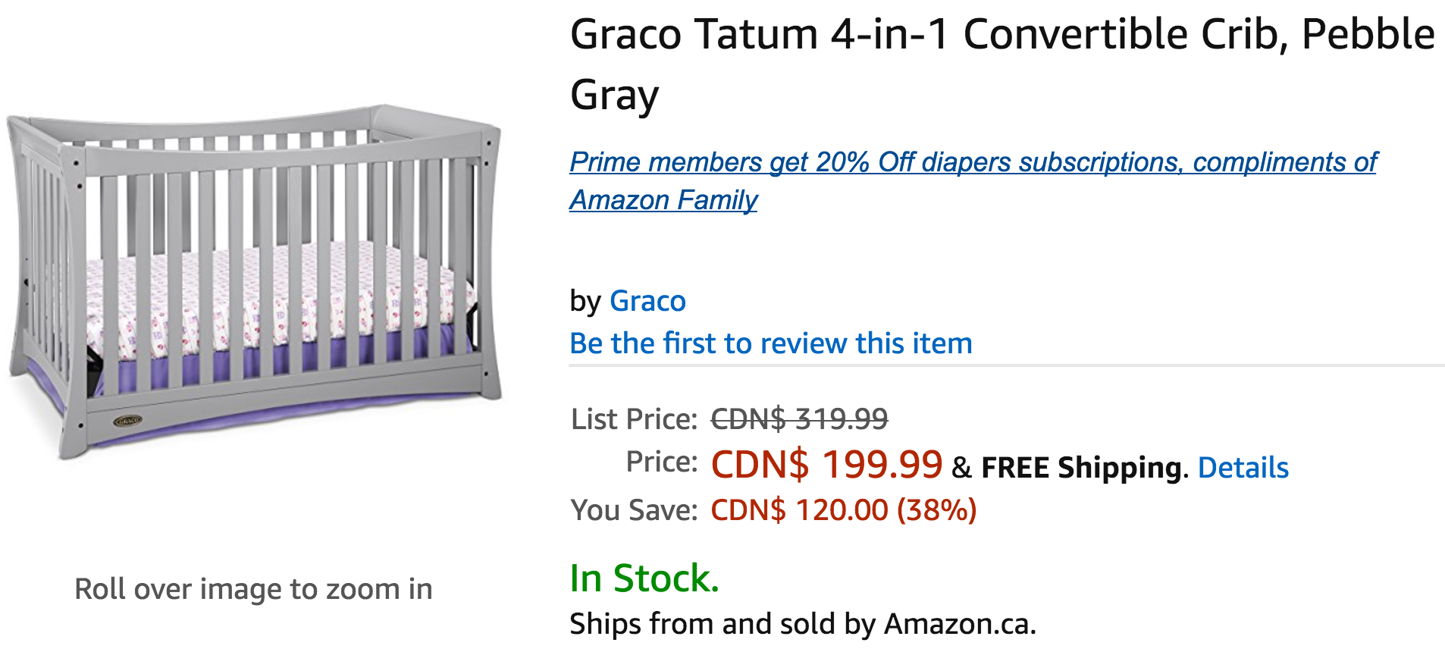Image resolution: width=1445 pixels, height=652 pixels.
Task: Select the CDN$ 199.99 price
Action: 826,464
